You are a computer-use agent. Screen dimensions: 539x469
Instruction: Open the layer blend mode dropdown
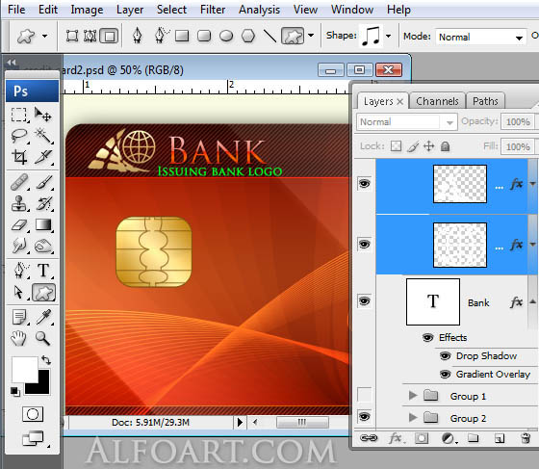tap(407, 121)
